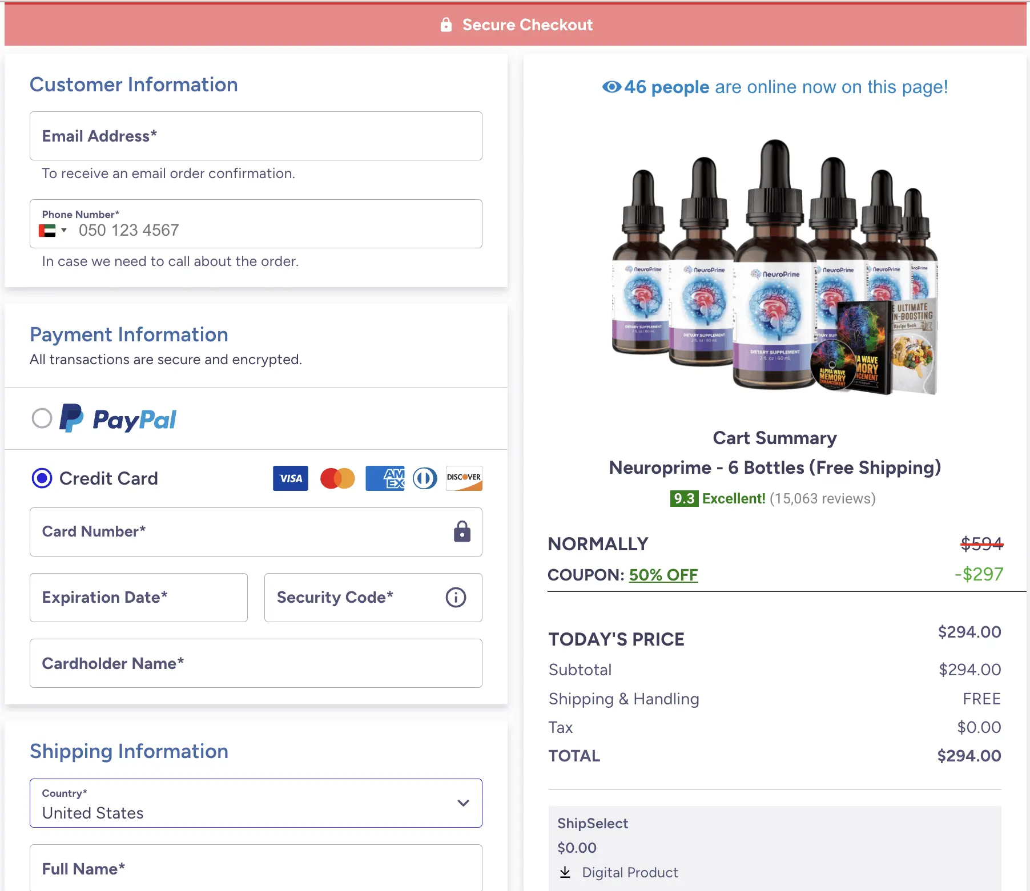
Task: Click the 'Credit Card' label text
Action: pos(108,478)
